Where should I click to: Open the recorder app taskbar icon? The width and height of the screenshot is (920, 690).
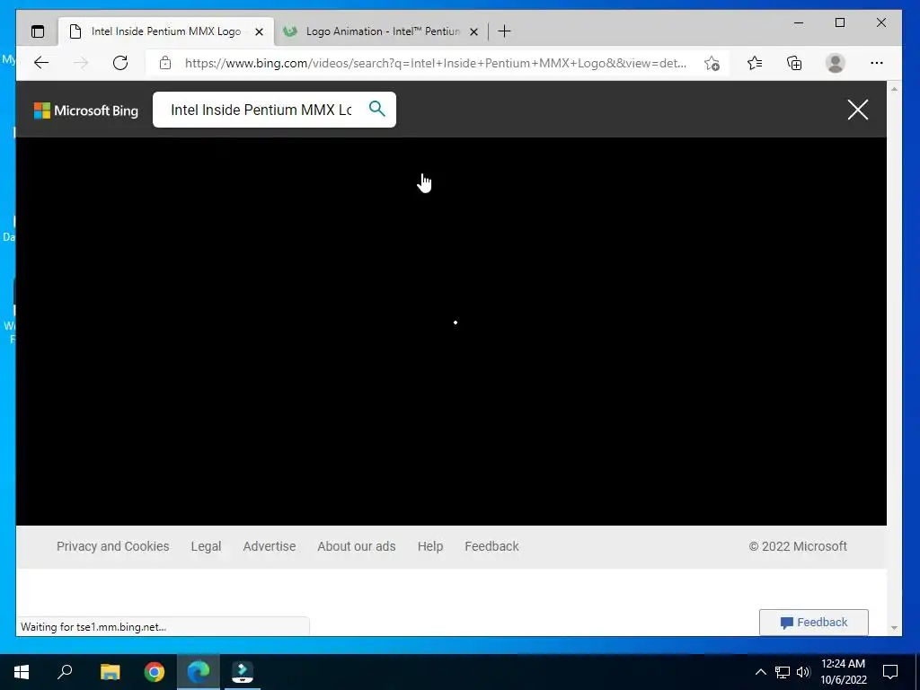[x=243, y=672]
